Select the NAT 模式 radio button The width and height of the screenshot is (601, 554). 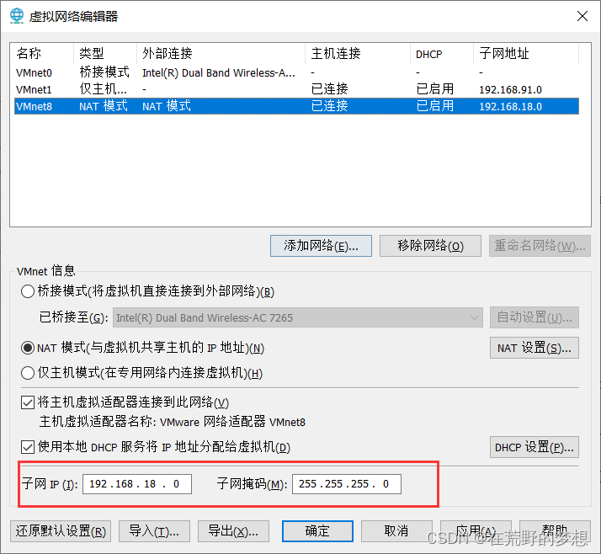28,348
